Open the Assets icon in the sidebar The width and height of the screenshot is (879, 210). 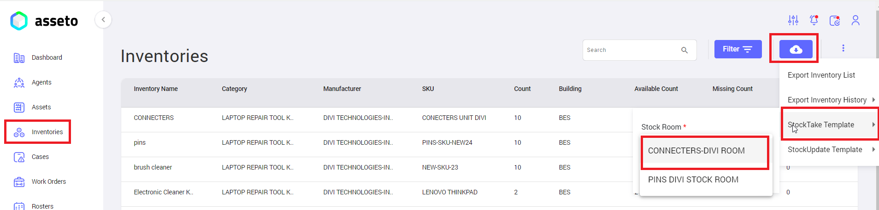pos(19,108)
